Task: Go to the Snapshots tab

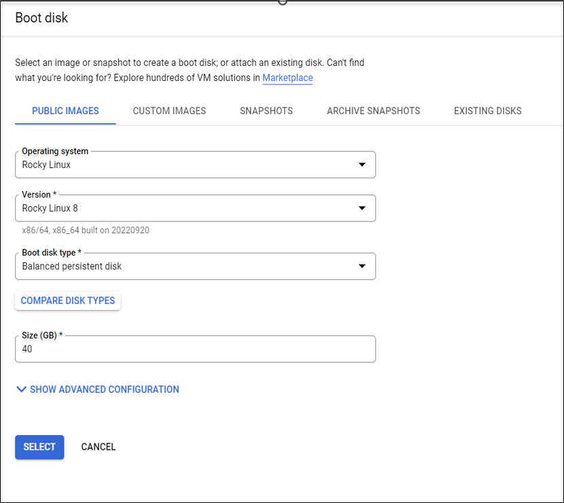Action: tap(266, 111)
